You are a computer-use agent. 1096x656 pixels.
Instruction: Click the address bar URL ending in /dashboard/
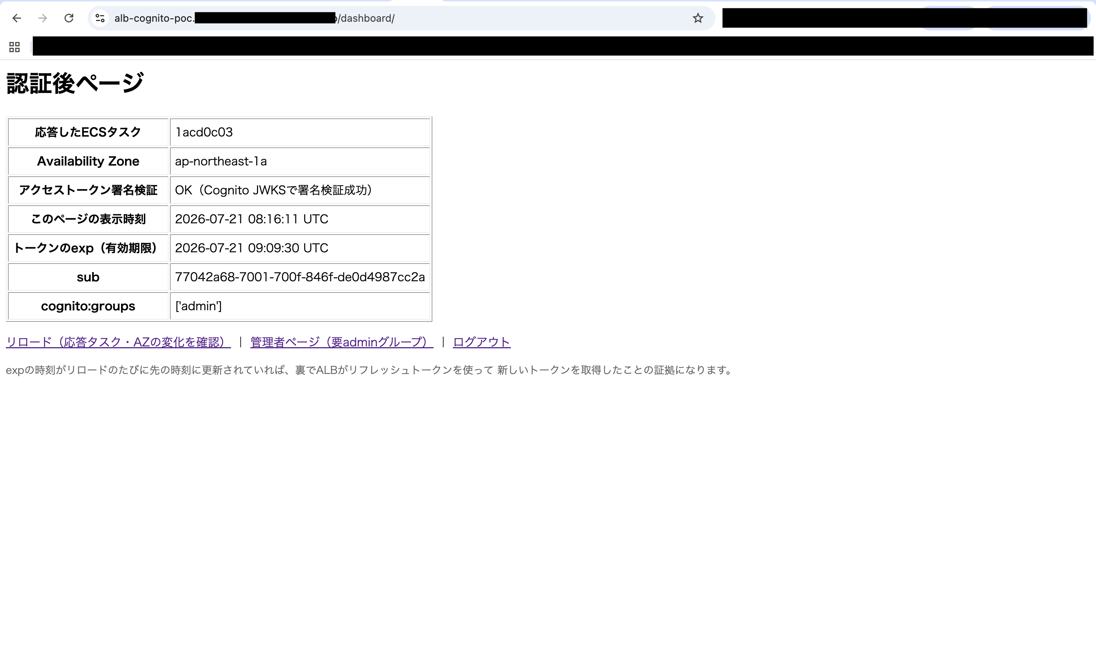(254, 18)
